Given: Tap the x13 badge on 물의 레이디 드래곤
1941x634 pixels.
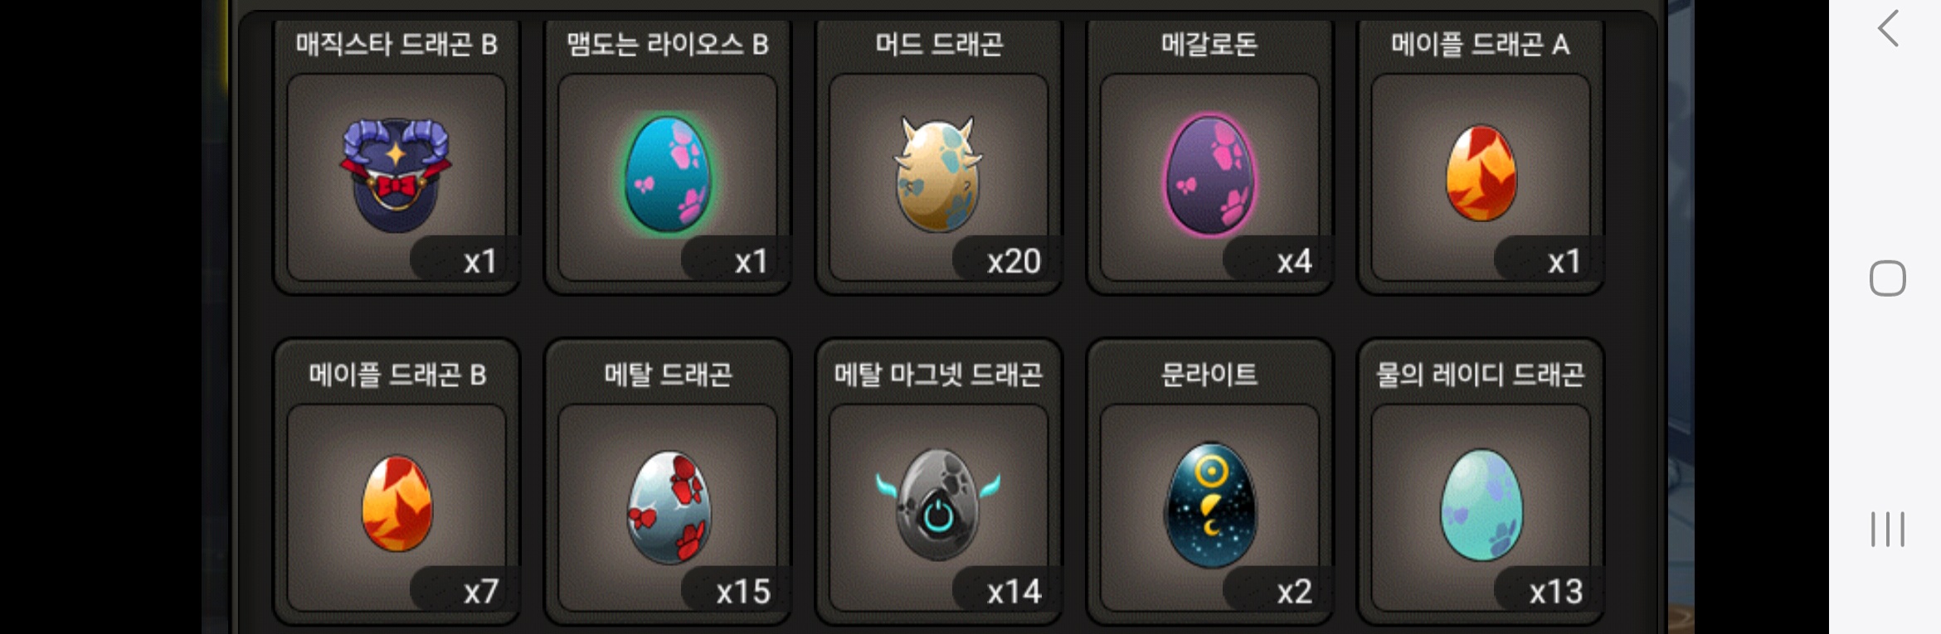Looking at the screenshot, I should [x=1556, y=592].
